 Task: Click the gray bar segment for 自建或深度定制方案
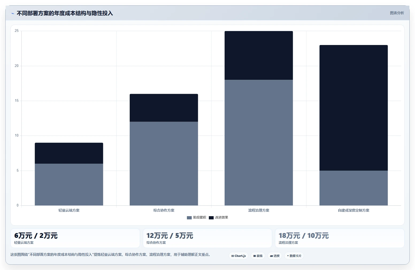[x=353, y=188]
